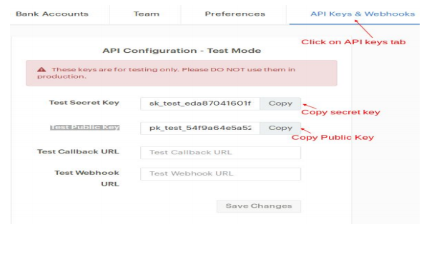Click into the Test Webhook URL field
Screen dimensions: 434x262
221,174
